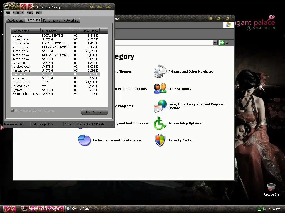This screenshot has width=285, height=213.
Task: Select the explorer.exe process row
Action: 55,82
